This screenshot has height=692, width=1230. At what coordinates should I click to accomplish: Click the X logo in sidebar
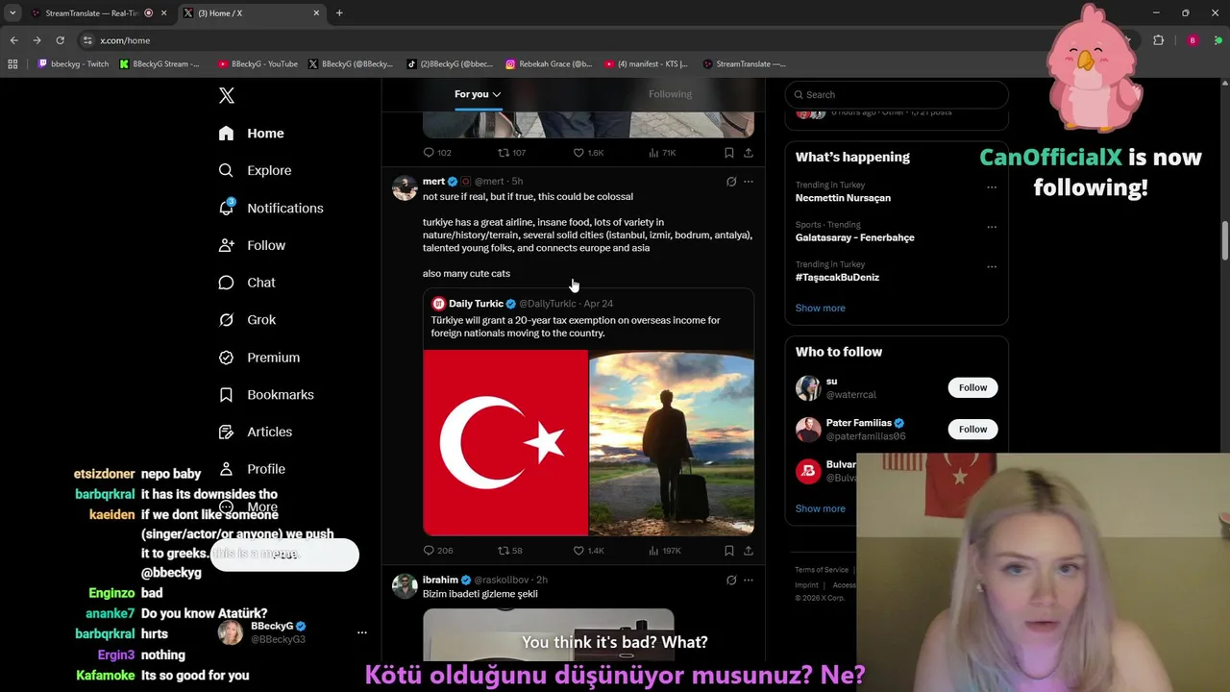227,95
